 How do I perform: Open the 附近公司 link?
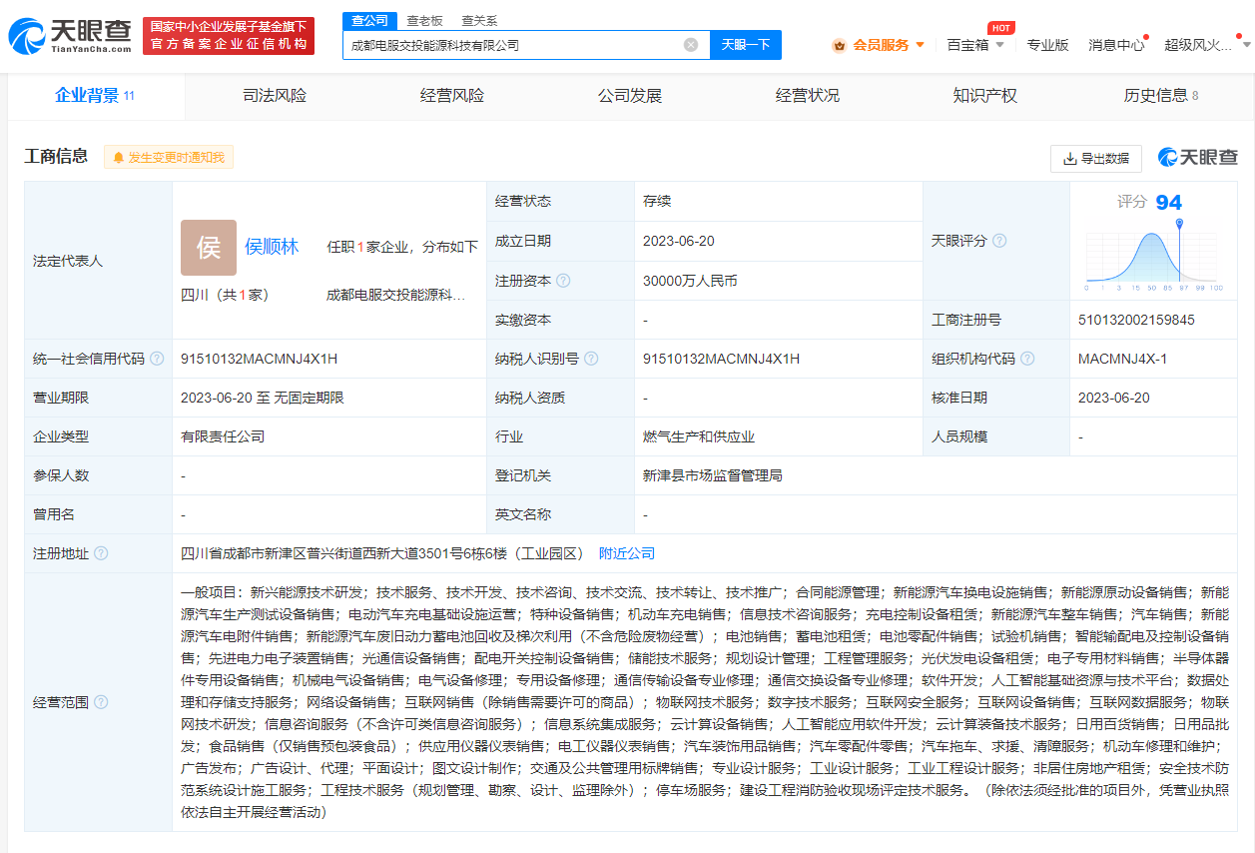[x=627, y=553]
